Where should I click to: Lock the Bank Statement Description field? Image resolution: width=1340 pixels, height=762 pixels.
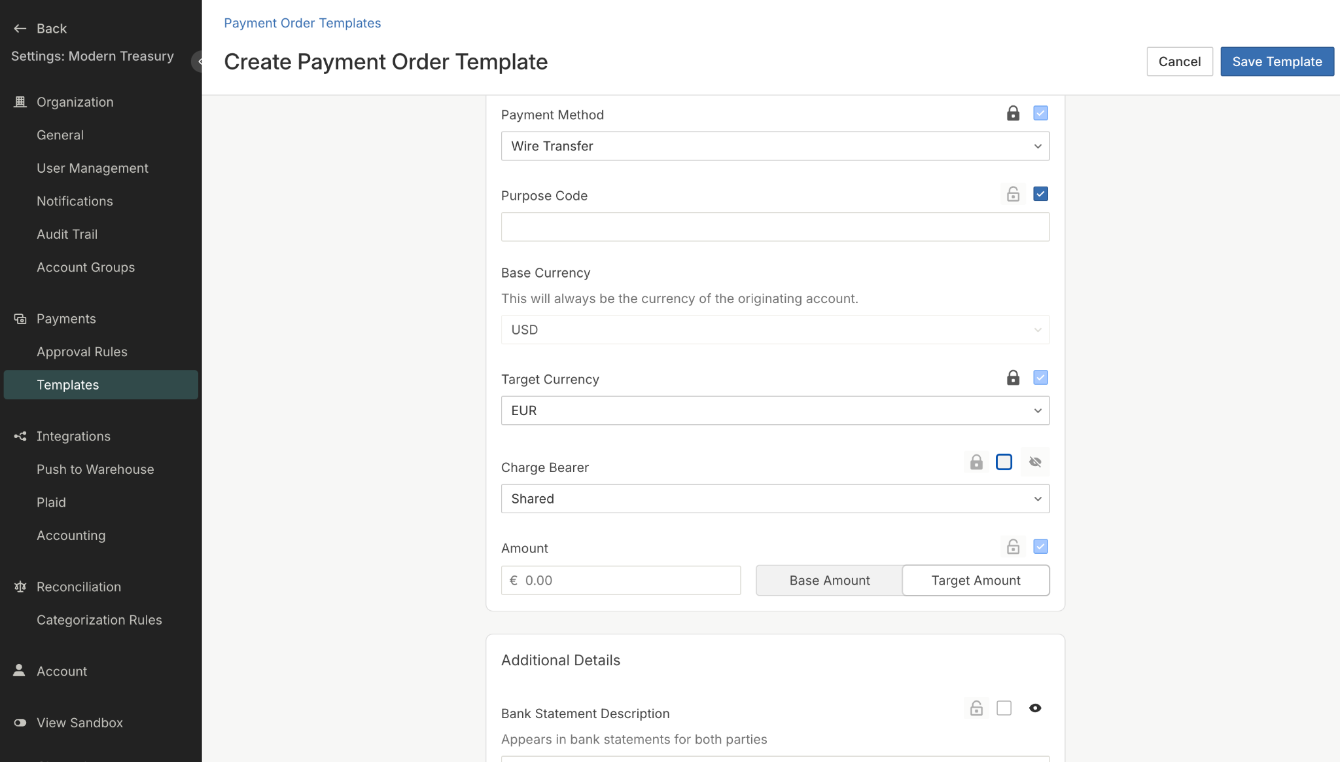[x=976, y=708]
